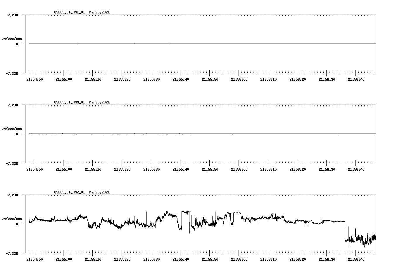
Task: Select the May25,2021 date label on top plot
Action: pyautogui.click(x=99, y=13)
